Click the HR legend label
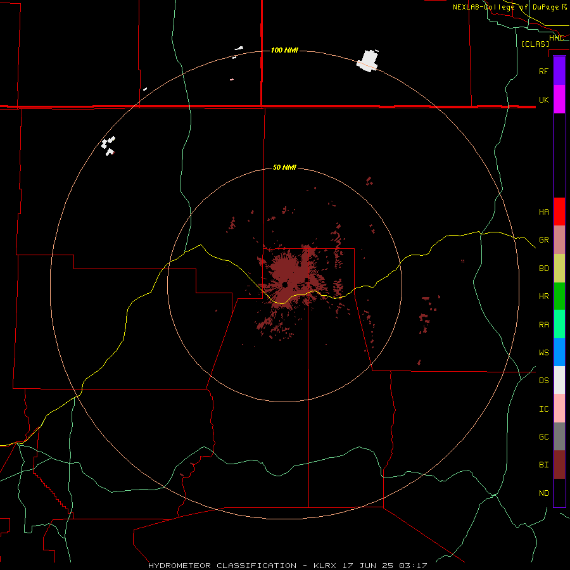 (x=543, y=296)
